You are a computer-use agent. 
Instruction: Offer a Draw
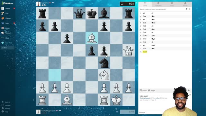[143, 91]
